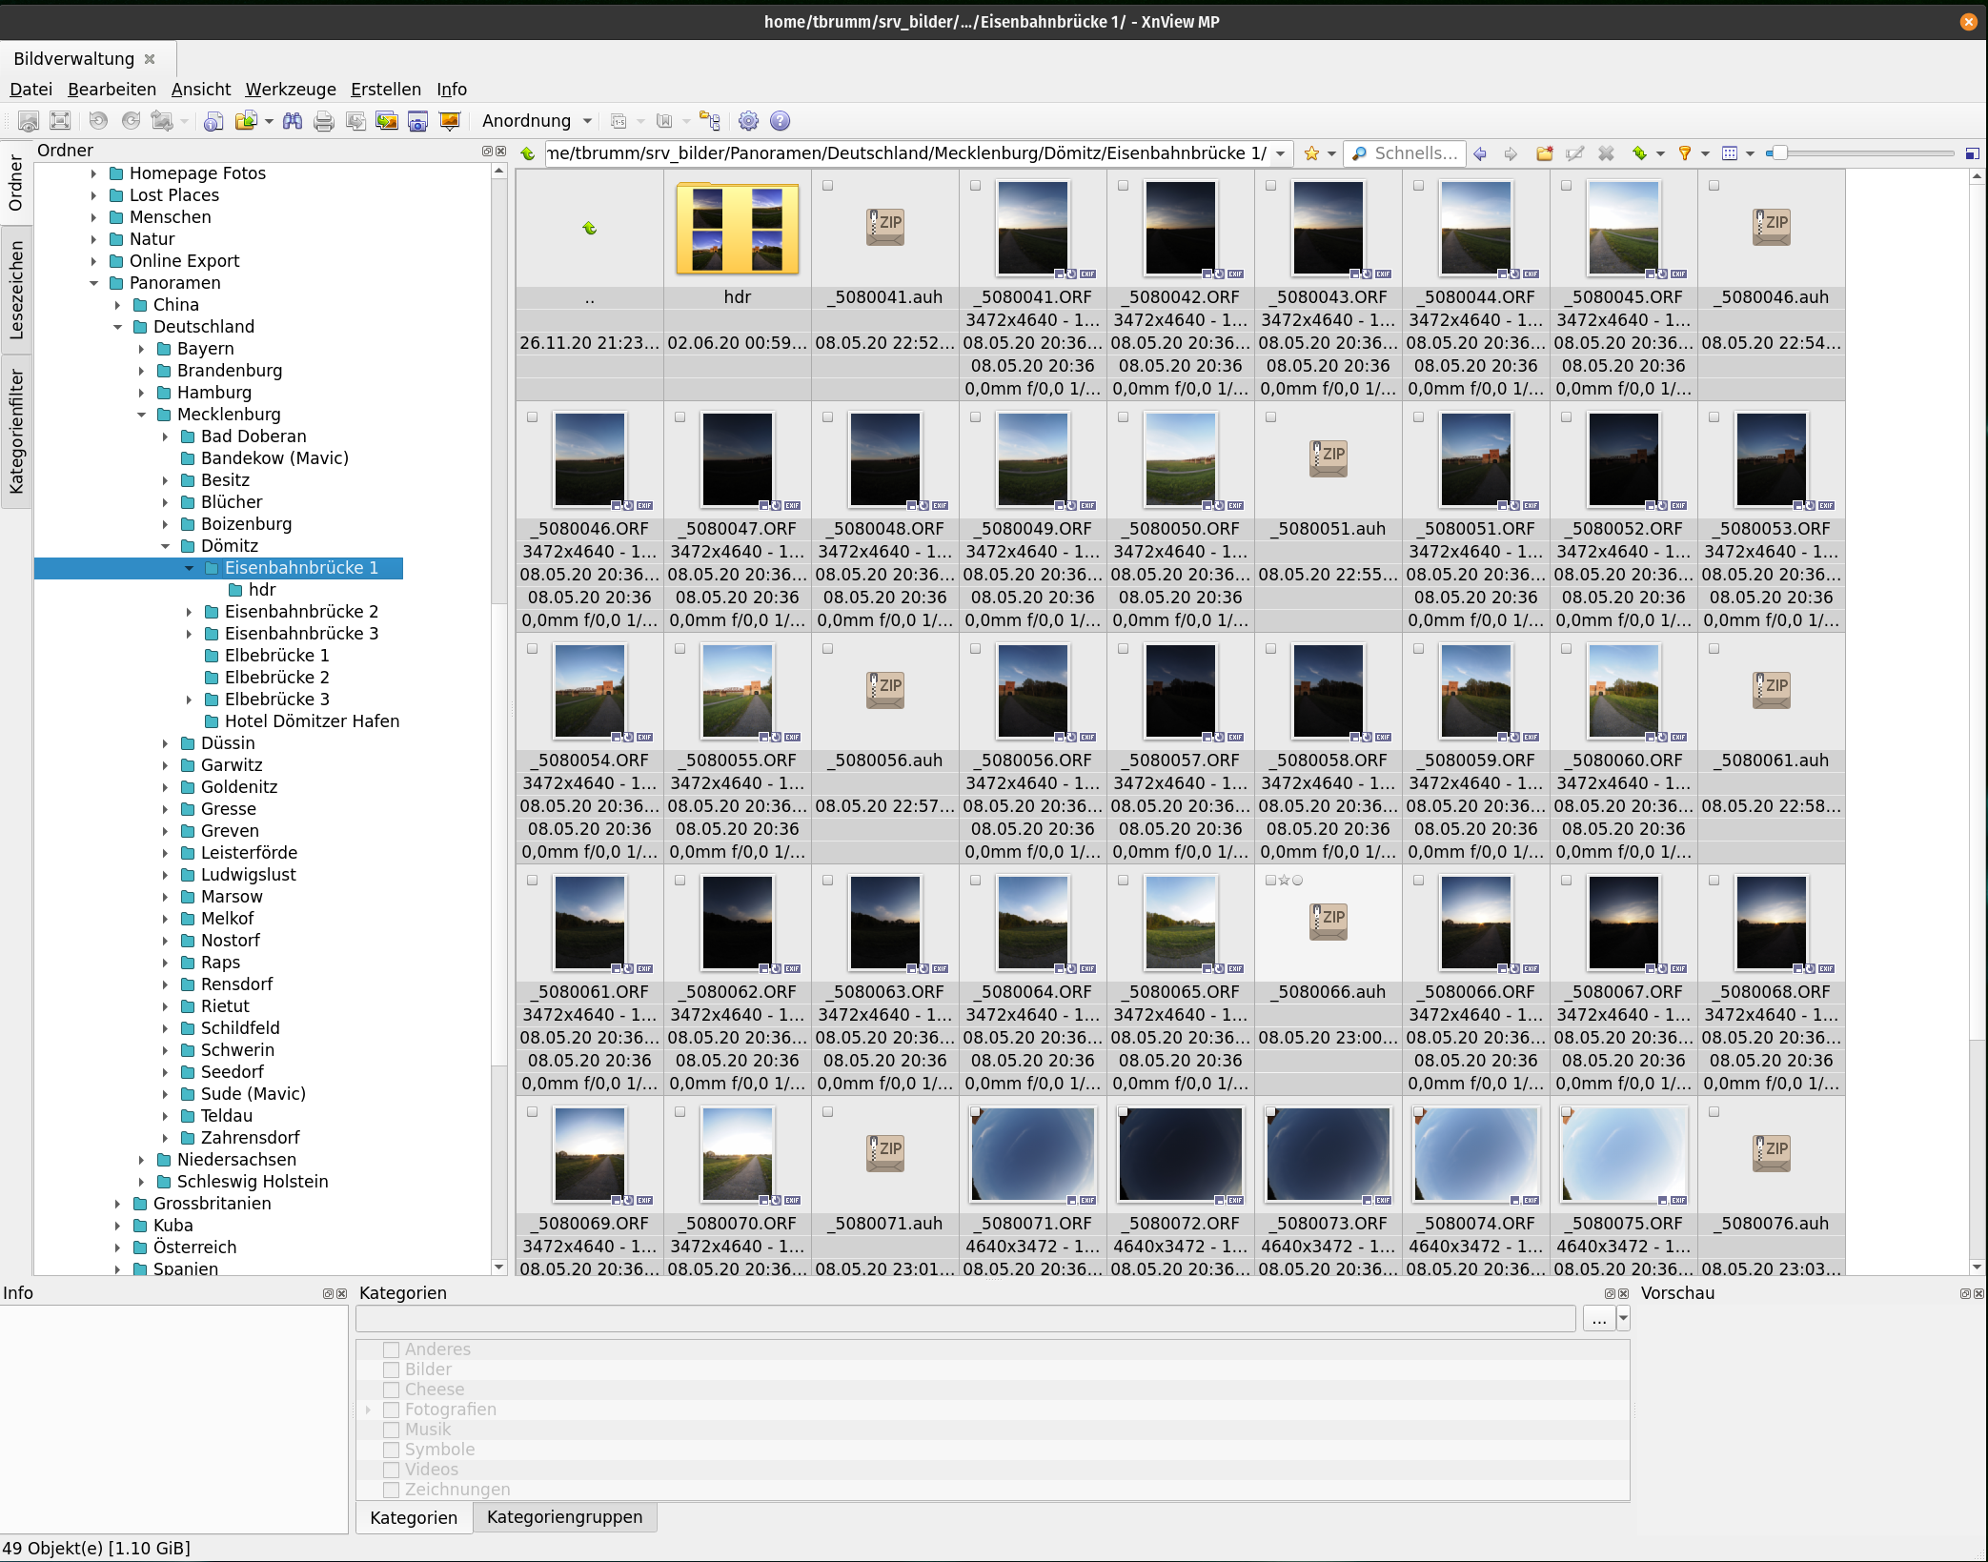This screenshot has width=1988, height=1562.
Task: Toggle selection checkbox on _5080047.ORF thumbnail
Action: click(680, 417)
